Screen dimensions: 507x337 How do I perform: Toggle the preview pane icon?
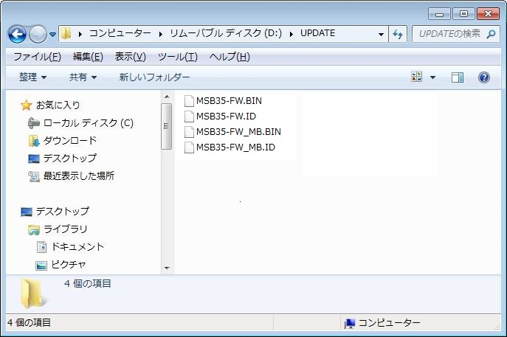(x=457, y=77)
